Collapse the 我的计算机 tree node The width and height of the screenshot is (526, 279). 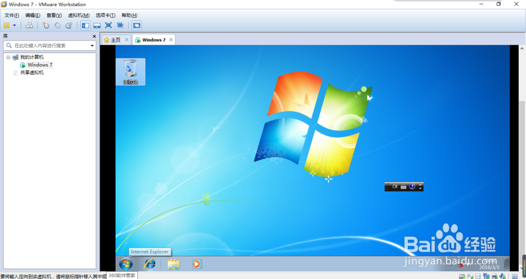point(8,57)
